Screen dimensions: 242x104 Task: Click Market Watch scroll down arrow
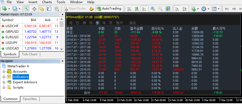(62, 49)
